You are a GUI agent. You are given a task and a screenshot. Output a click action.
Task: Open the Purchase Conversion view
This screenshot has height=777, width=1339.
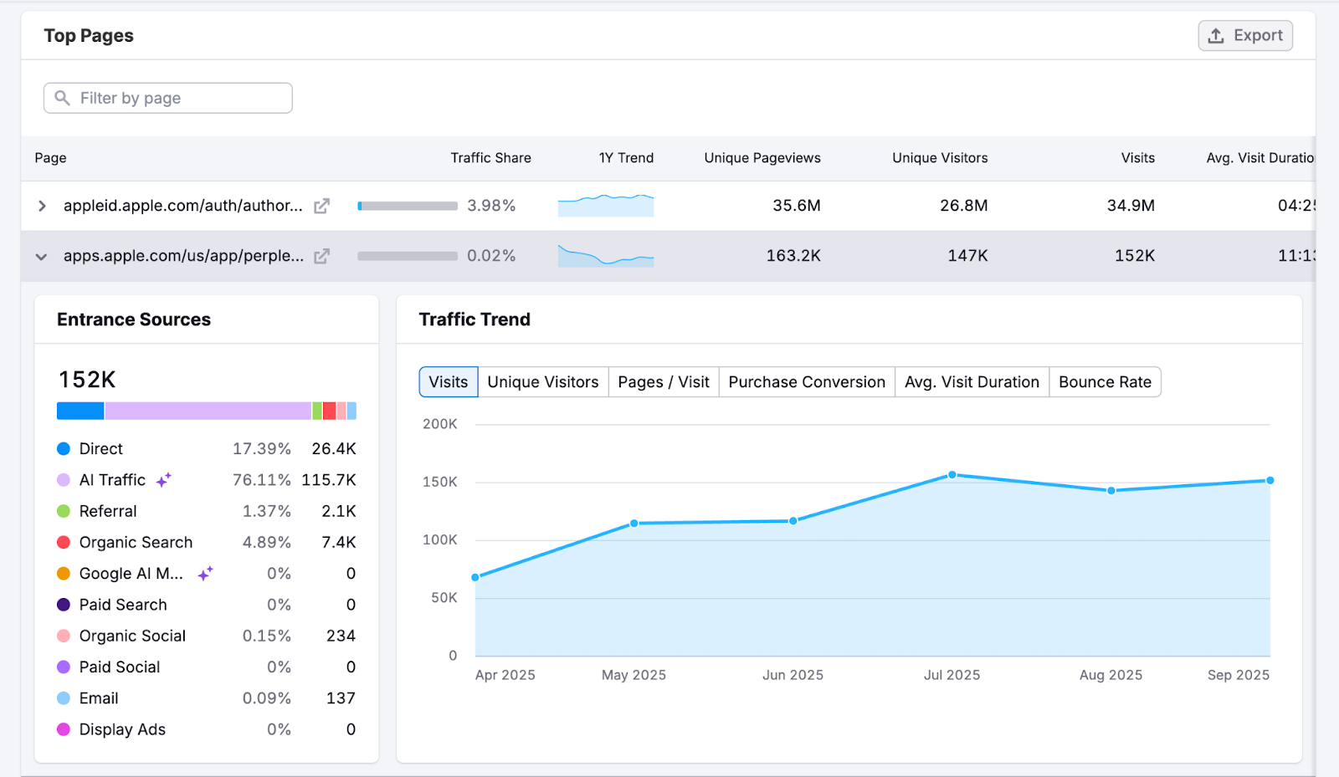pos(806,381)
